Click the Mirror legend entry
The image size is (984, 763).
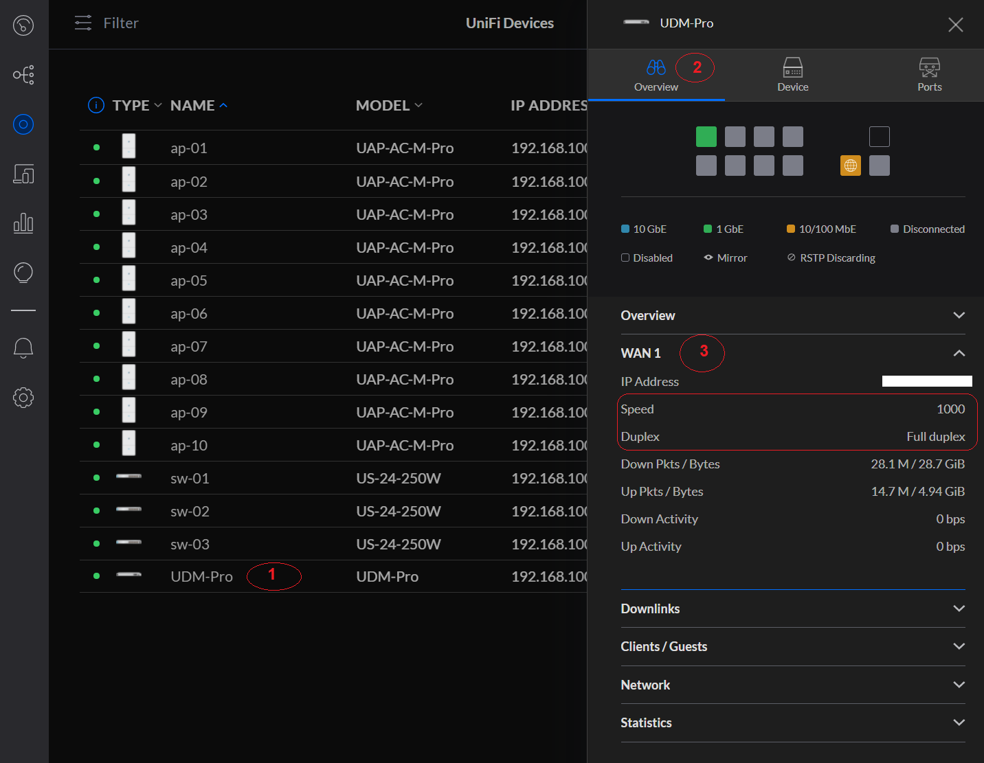pos(725,258)
